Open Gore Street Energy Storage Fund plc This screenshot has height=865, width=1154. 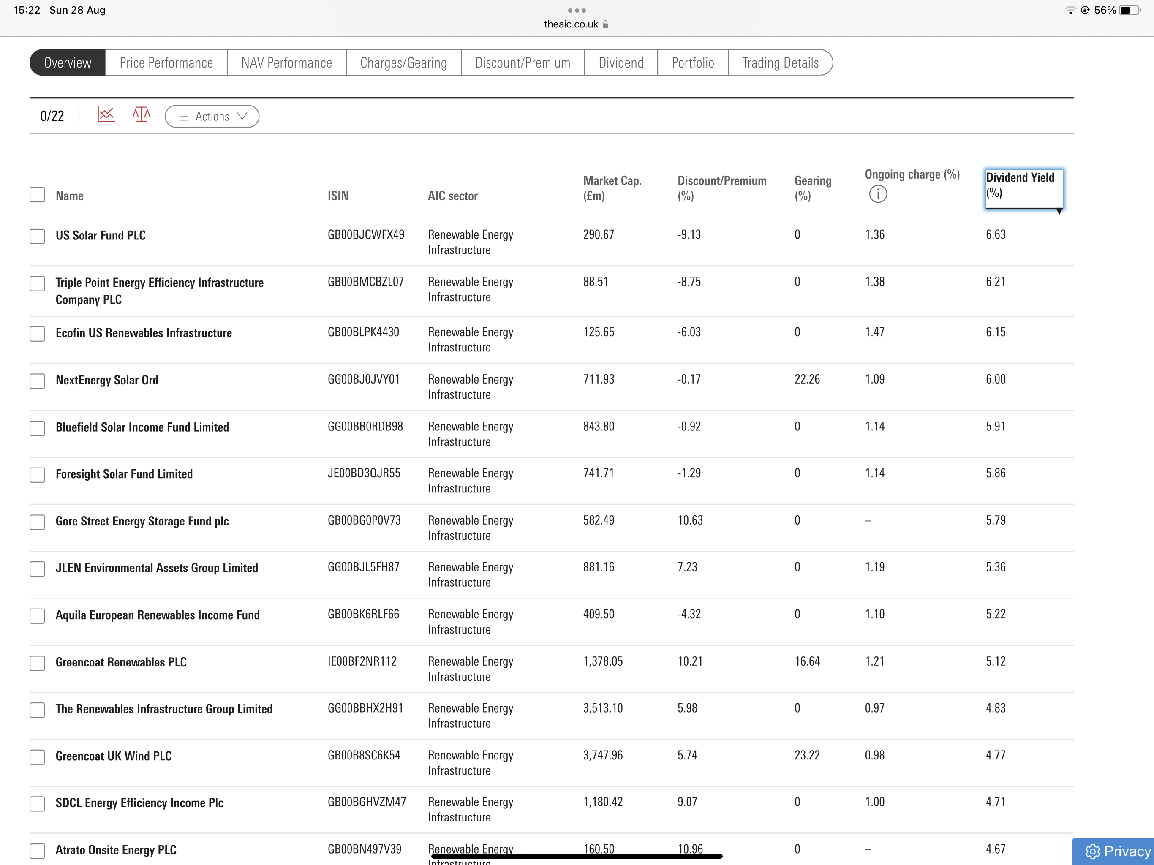click(142, 521)
